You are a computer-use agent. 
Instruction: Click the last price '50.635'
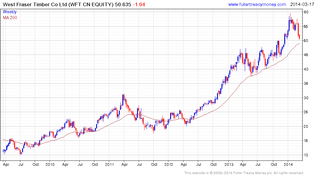click(123, 4)
